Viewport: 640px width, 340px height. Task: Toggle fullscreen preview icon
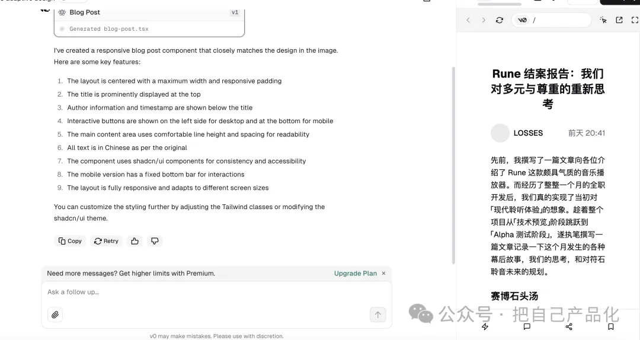tap(635, 20)
